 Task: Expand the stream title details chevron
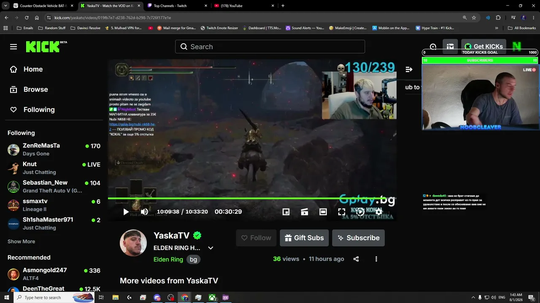click(211, 248)
